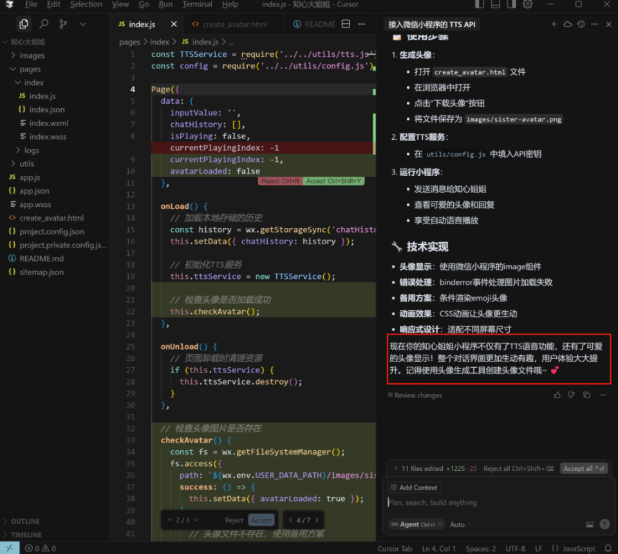The image size is (618, 554).
Task: Close the index.js editor tab
Action: 174,24
